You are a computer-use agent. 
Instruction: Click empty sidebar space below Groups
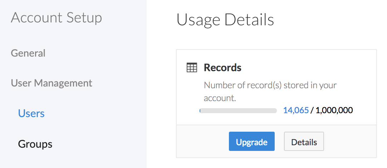[x=72, y=160]
